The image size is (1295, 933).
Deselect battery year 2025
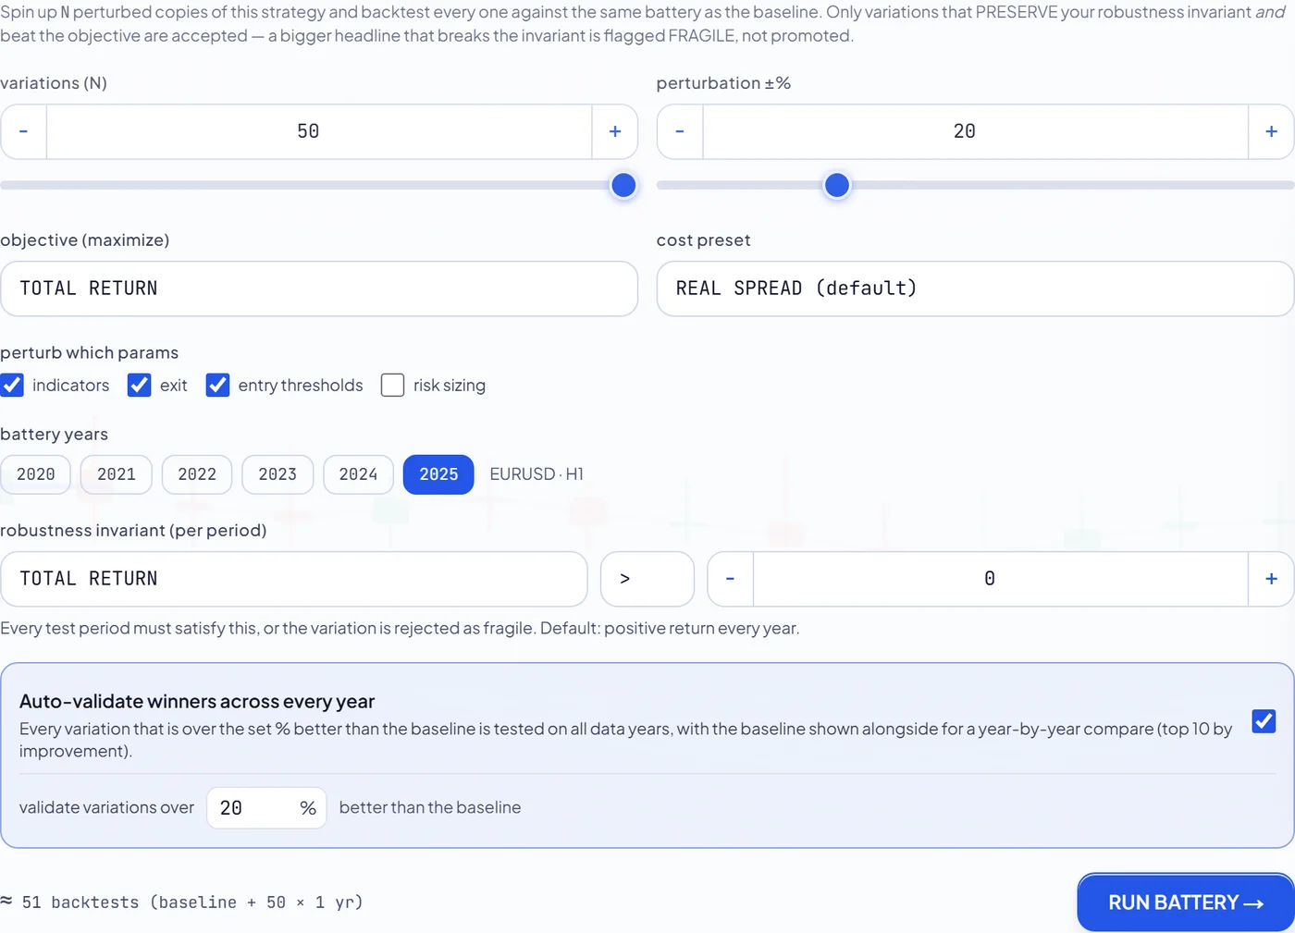[438, 474]
